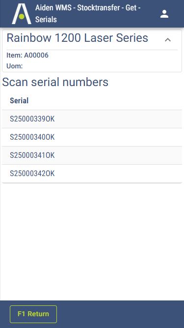184x328 pixels.
Task: Select serial S25000341OK row
Action: 92,155
